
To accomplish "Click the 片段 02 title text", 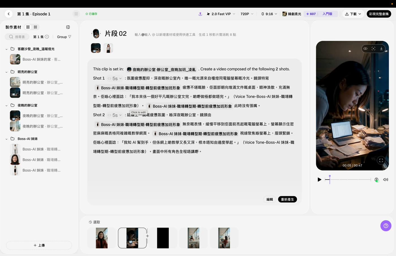I will 116,34.
